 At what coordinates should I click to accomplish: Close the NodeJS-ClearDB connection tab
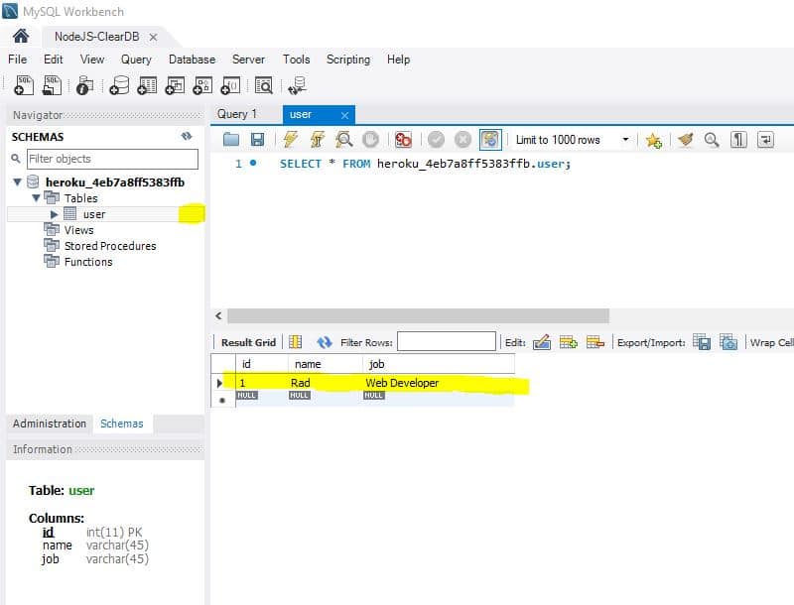pyautogui.click(x=154, y=38)
